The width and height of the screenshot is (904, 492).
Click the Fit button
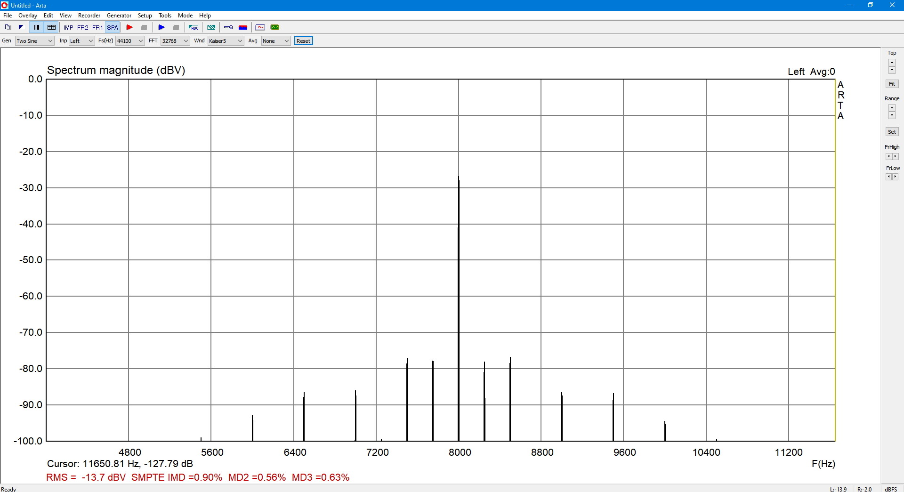click(x=892, y=84)
